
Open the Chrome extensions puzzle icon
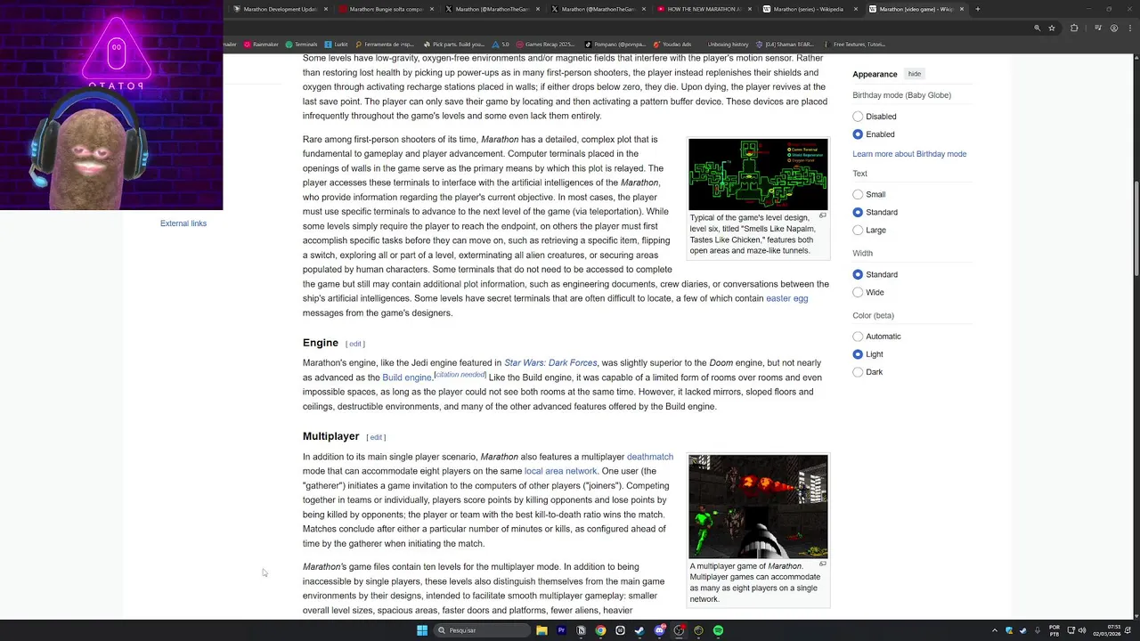click(1074, 28)
